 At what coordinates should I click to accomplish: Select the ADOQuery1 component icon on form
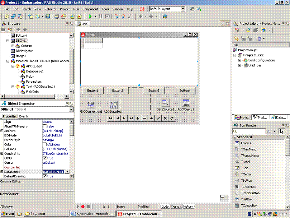pyautogui.click(x=186, y=103)
